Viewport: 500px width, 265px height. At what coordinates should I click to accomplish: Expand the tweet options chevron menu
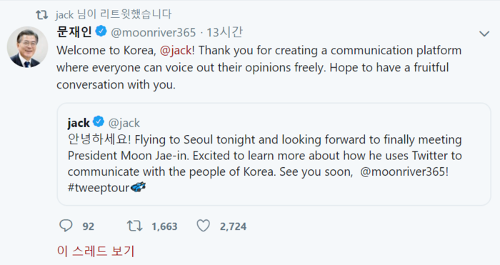click(484, 34)
